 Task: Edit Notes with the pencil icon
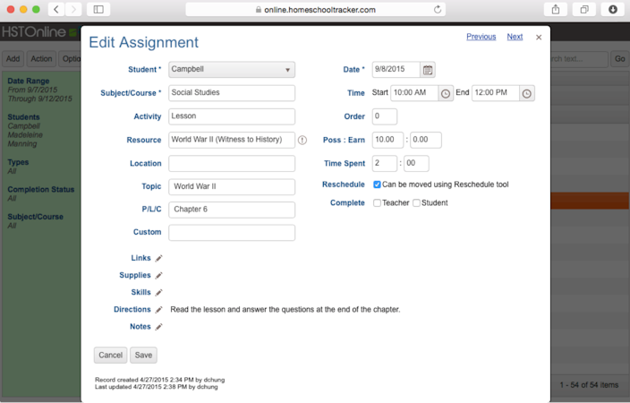coord(158,327)
